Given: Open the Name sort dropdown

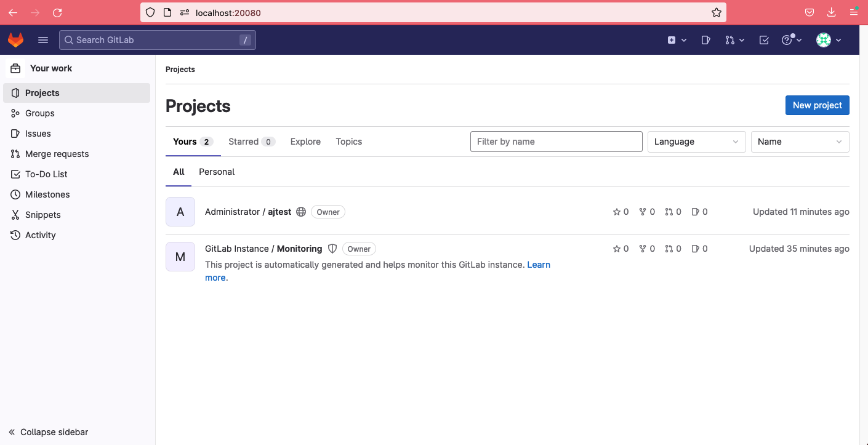Looking at the screenshot, I should (x=800, y=142).
